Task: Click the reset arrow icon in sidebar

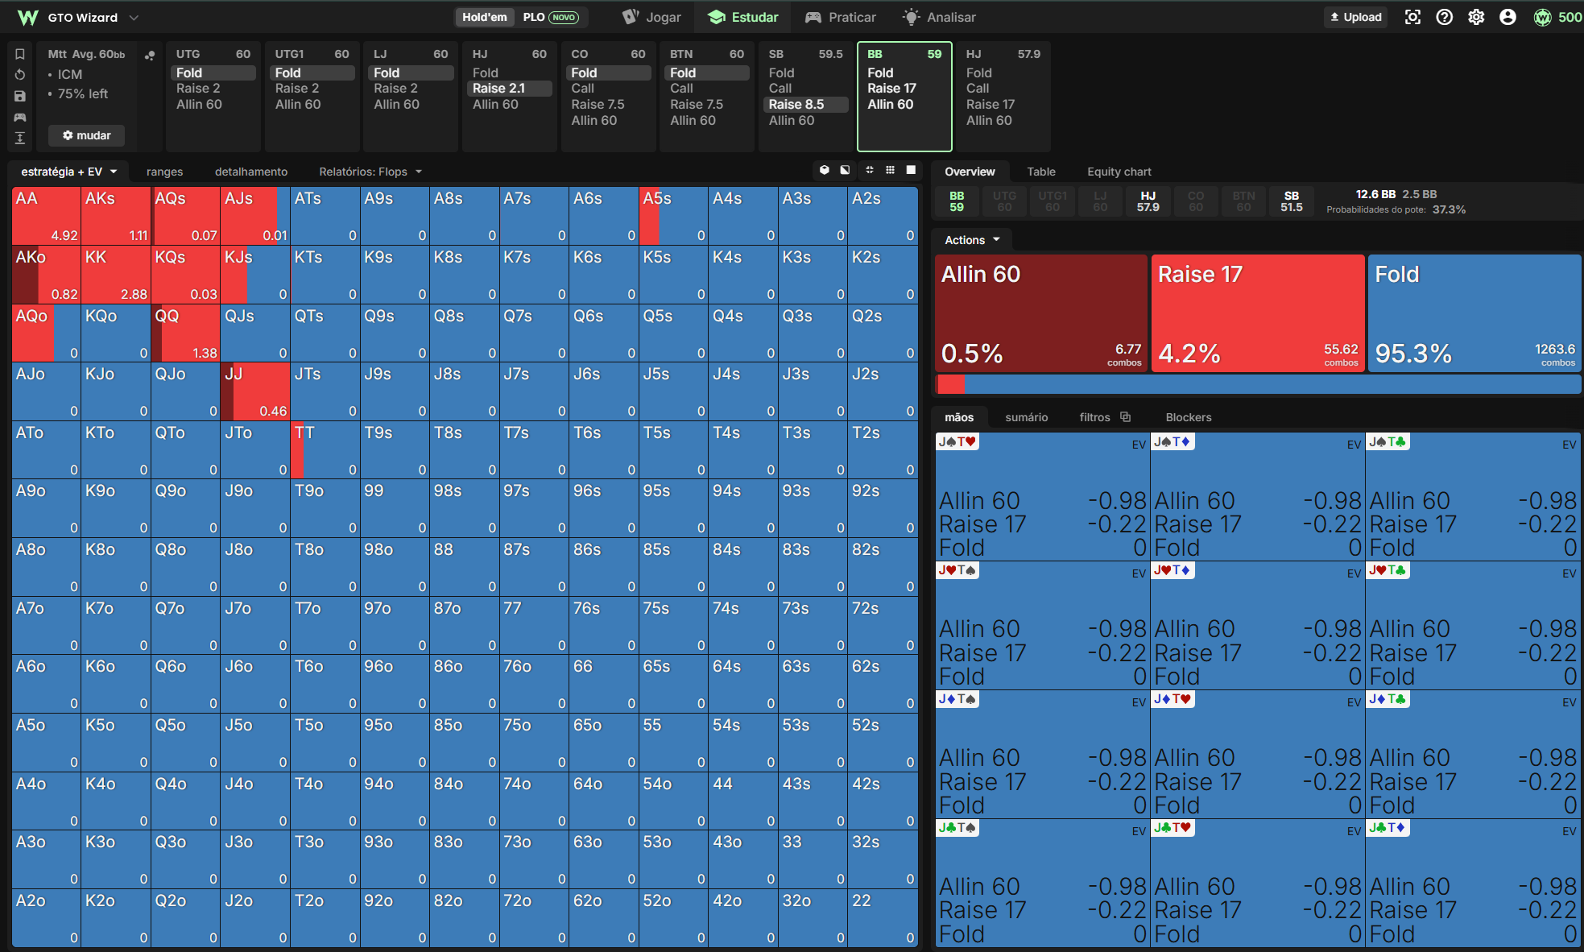Action: point(20,75)
